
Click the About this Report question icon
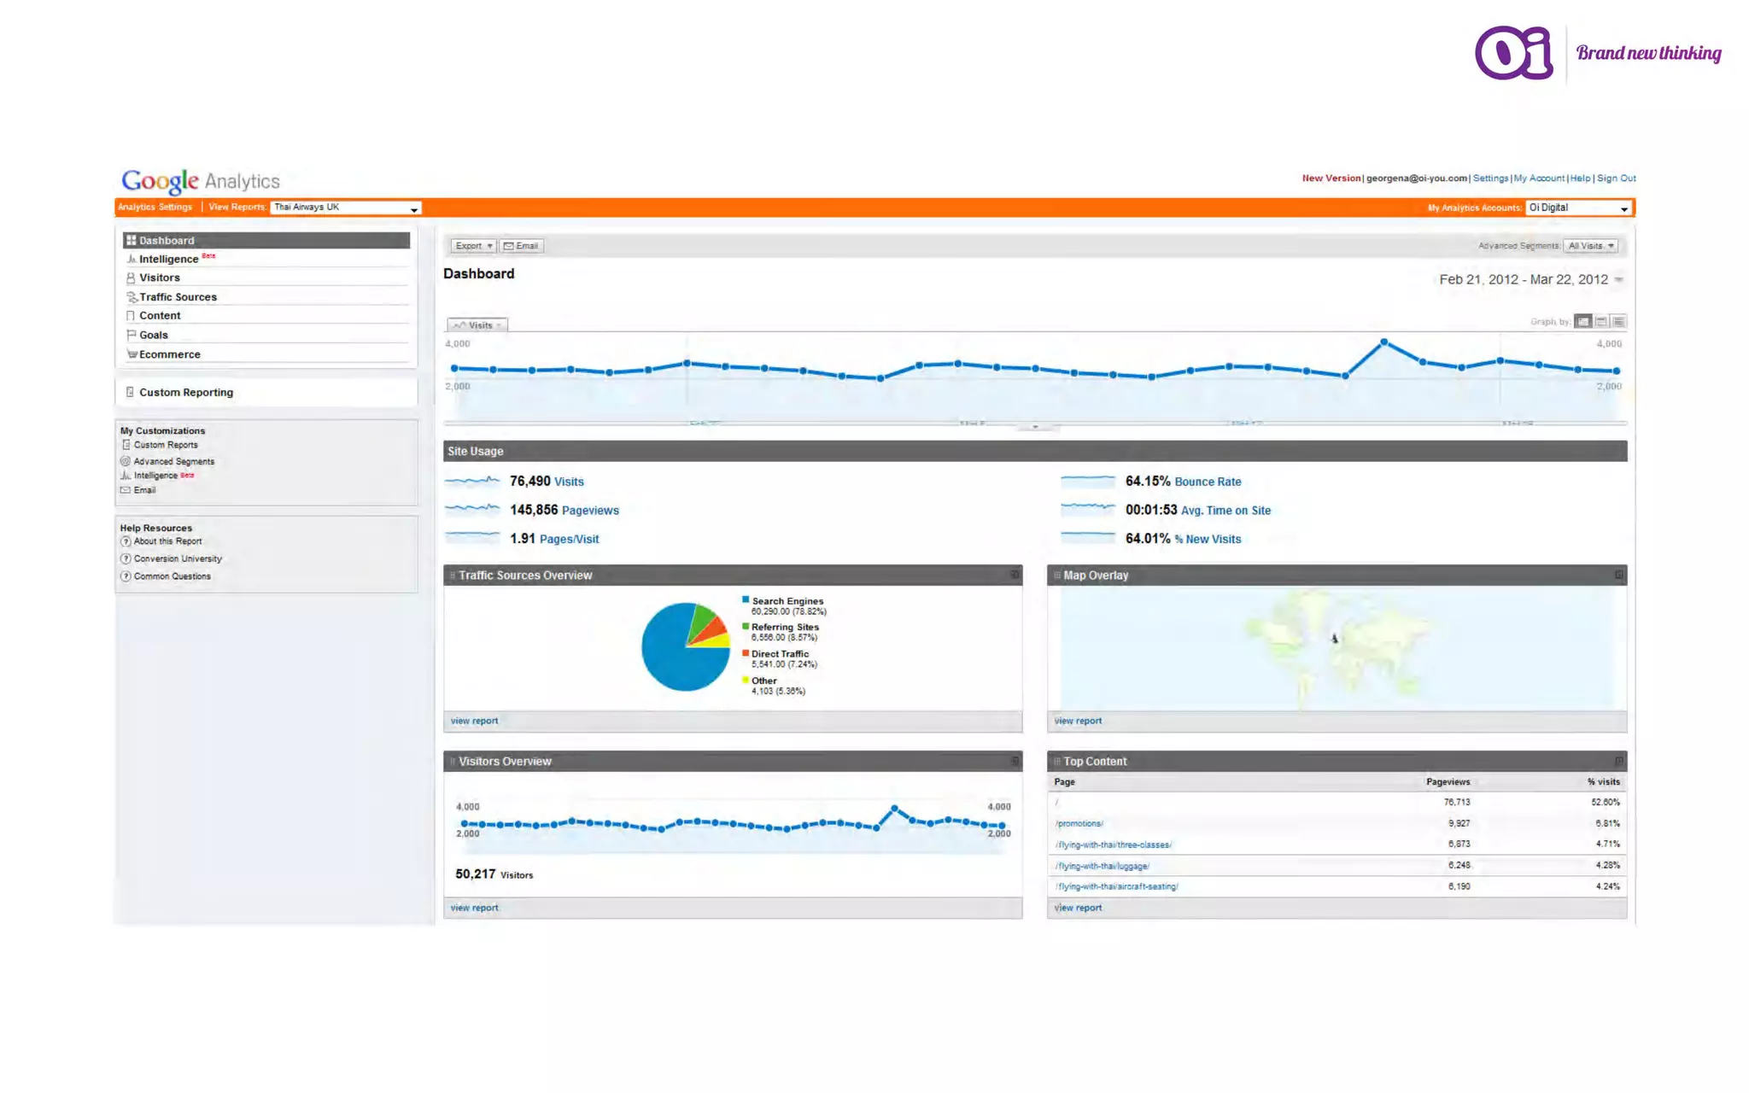point(126,541)
